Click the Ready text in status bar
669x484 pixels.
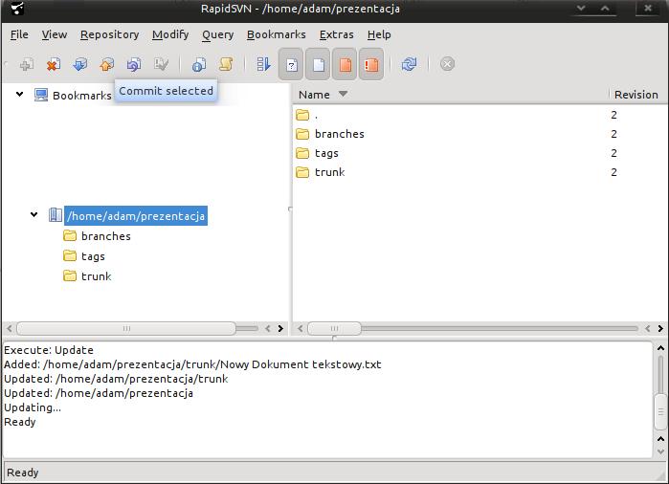pyautogui.click(x=23, y=473)
